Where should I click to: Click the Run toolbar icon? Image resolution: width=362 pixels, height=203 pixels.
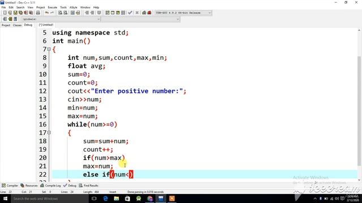113,12
